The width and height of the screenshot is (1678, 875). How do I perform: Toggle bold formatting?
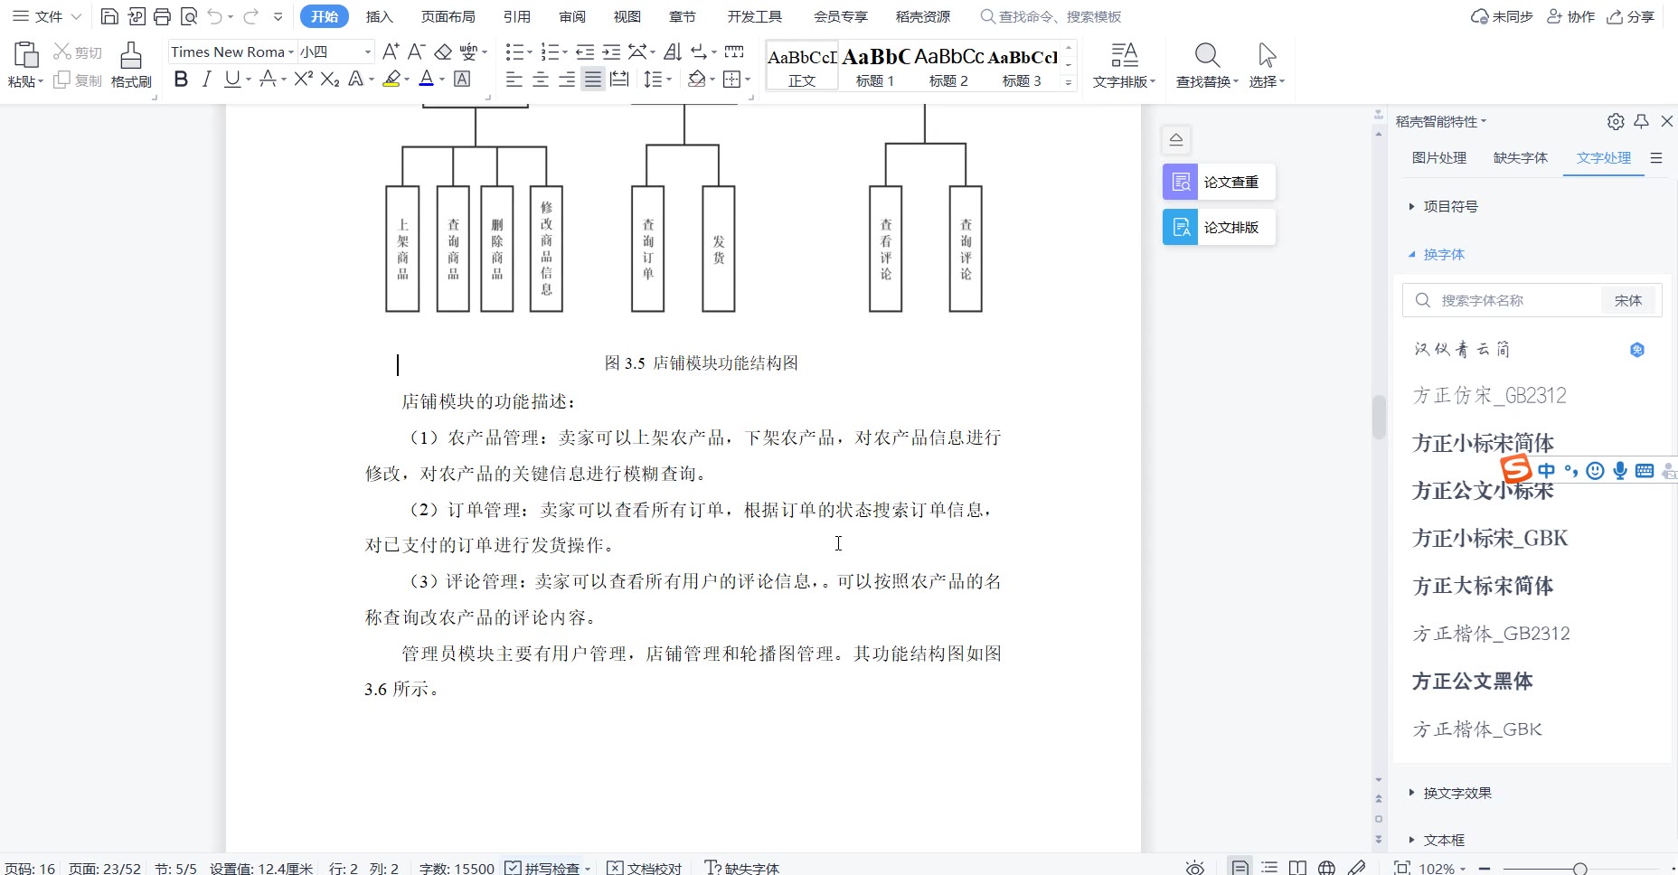point(181,80)
